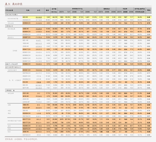The width and height of the screenshot is (156, 142).
Task: Select stock code 3818.HK
Action: [26, 96]
